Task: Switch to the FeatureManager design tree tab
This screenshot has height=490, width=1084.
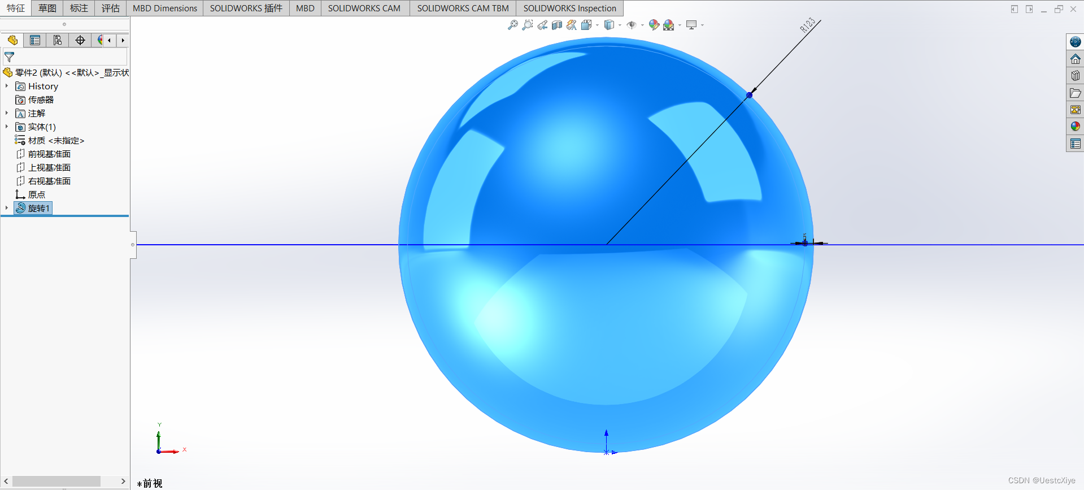Action: click(x=12, y=40)
